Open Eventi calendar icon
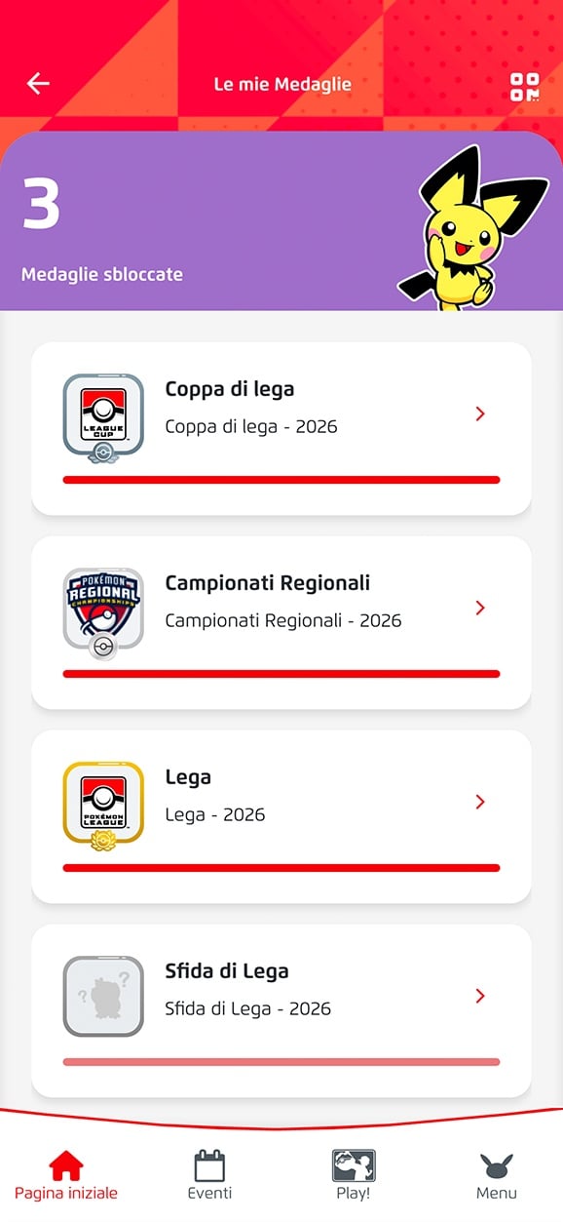Screen dimensions: 563x1222 209,1165
